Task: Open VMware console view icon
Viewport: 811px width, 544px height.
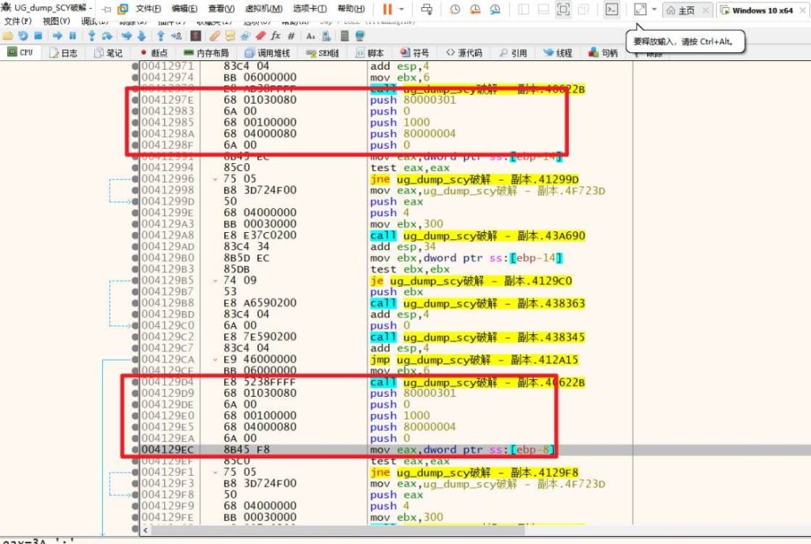Action: click(x=611, y=10)
